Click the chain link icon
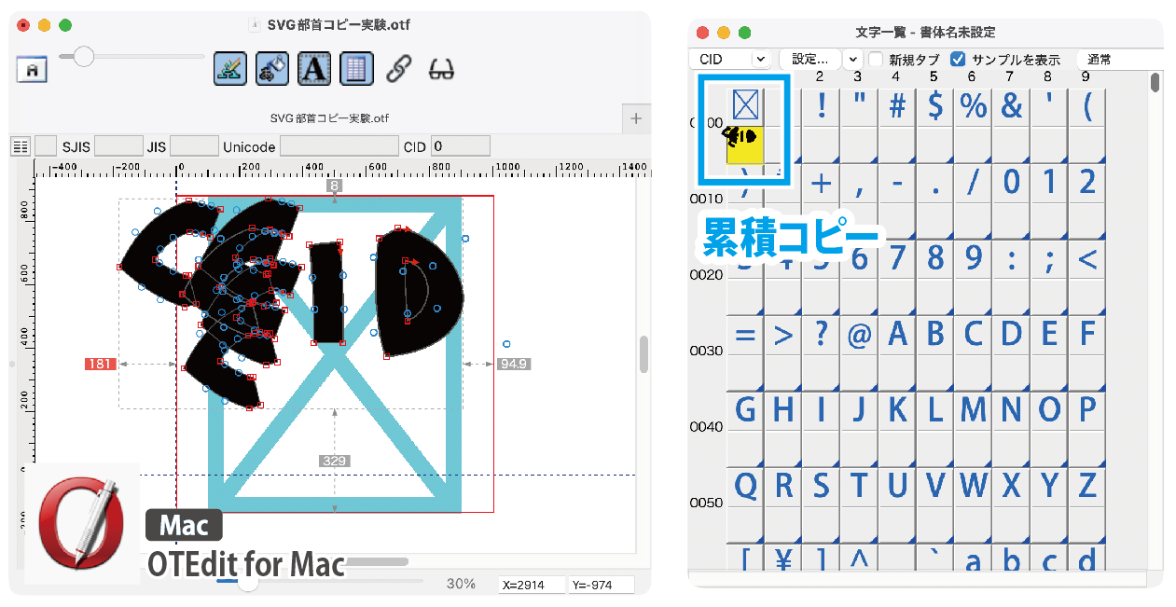1176x607 pixels. coord(399,68)
